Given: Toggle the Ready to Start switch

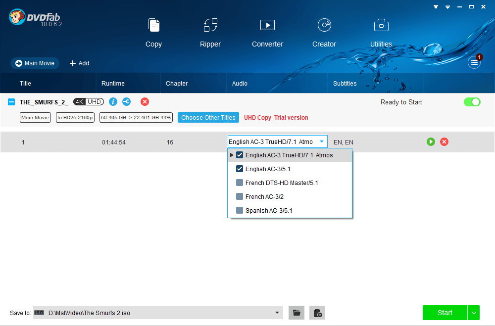Looking at the screenshot, I should pyautogui.click(x=472, y=102).
